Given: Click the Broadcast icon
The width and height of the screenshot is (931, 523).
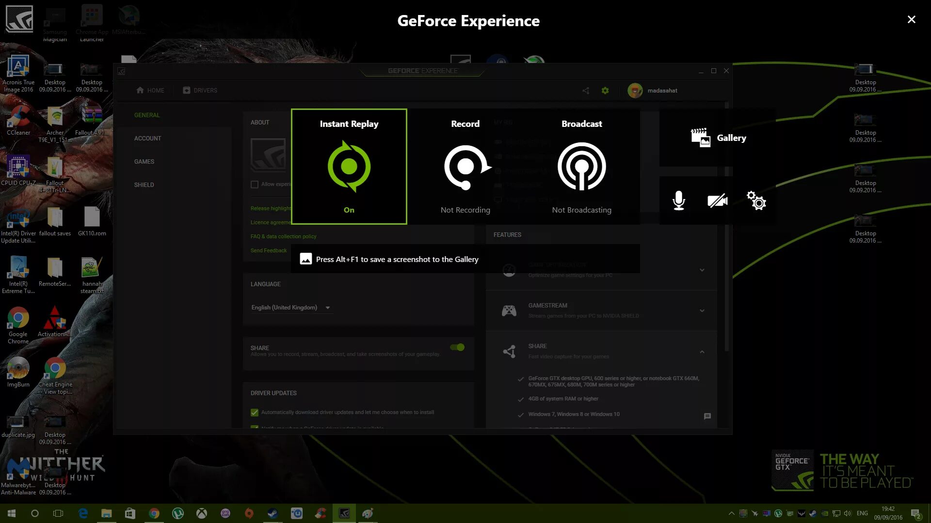Looking at the screenshot, I should (581, 166).
